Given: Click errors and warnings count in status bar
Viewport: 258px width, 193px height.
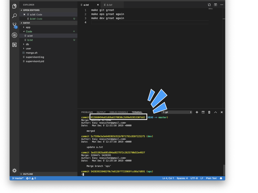Looking at the screenshot, I should coord(31,178).
